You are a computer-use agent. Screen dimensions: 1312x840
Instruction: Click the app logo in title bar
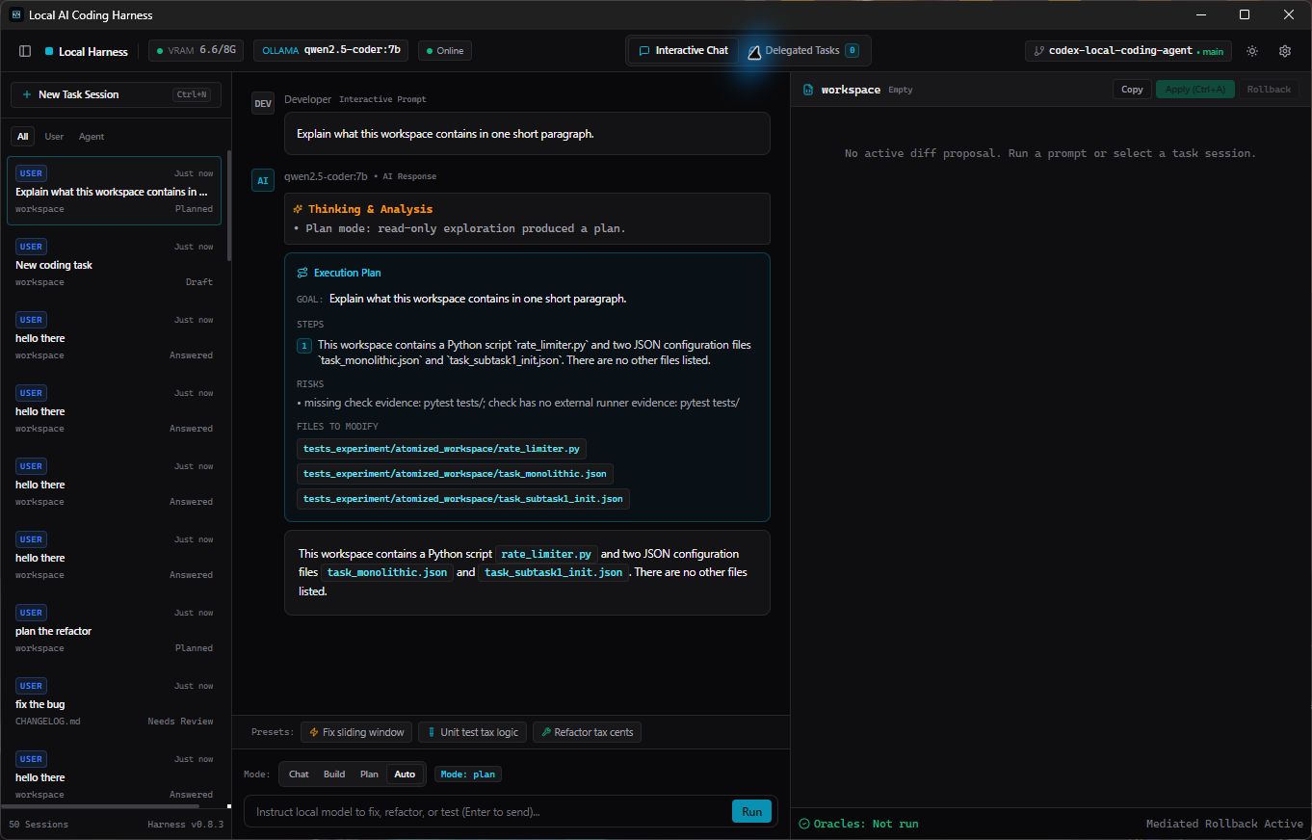pos(15,14)
